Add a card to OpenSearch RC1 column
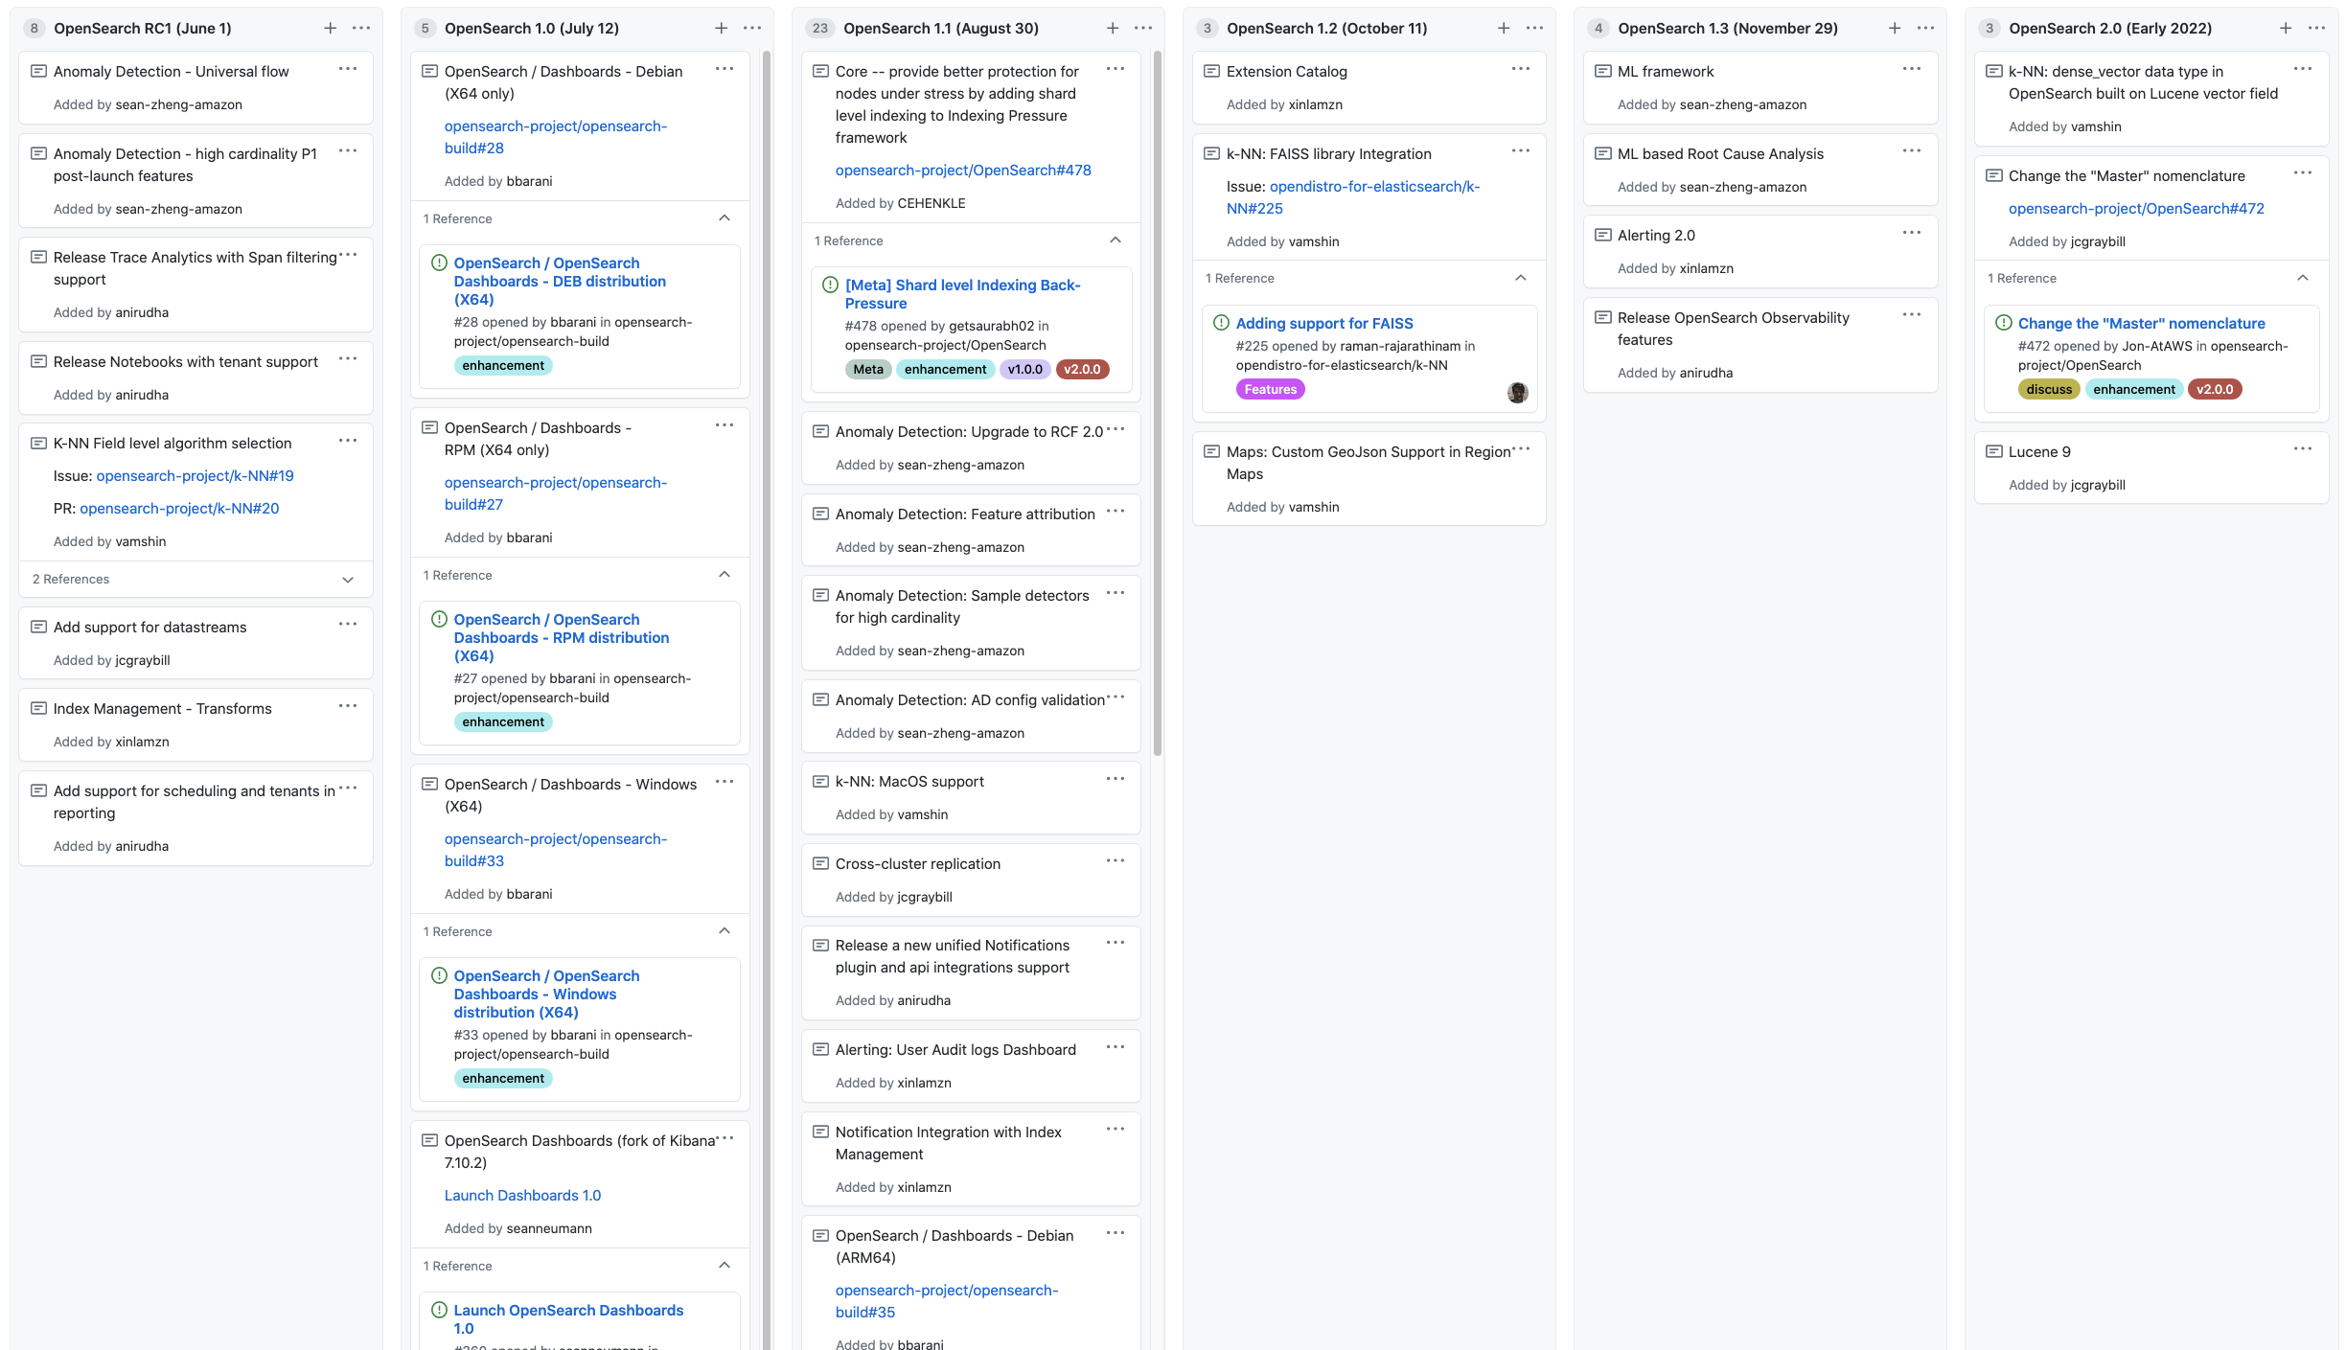The image size is (2346, 1350). [330, 29]
